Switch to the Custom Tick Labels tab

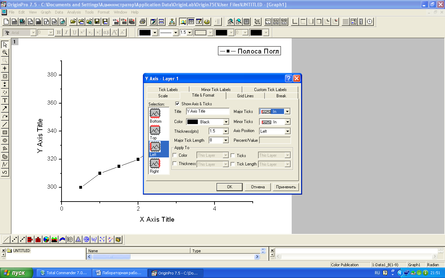click(270, 90)
